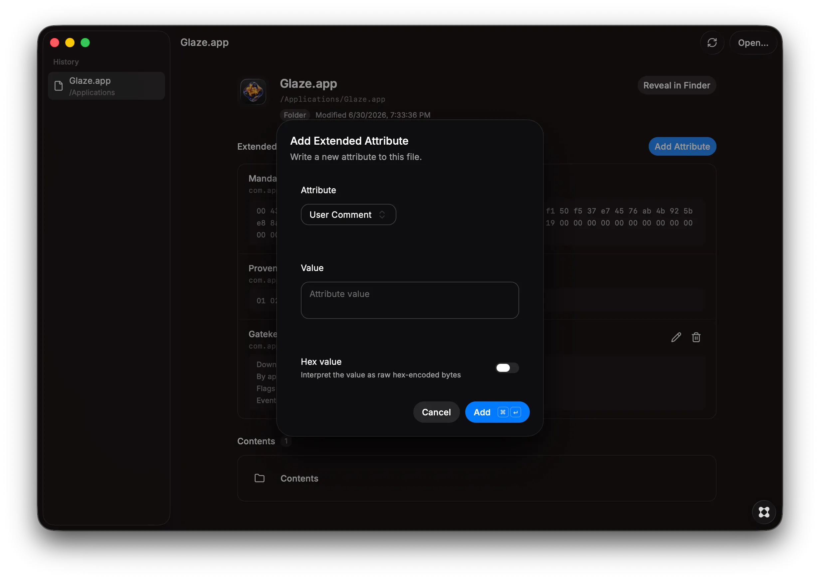
Task: Select Glaze.app in the History sidebar
Action: 106,86
